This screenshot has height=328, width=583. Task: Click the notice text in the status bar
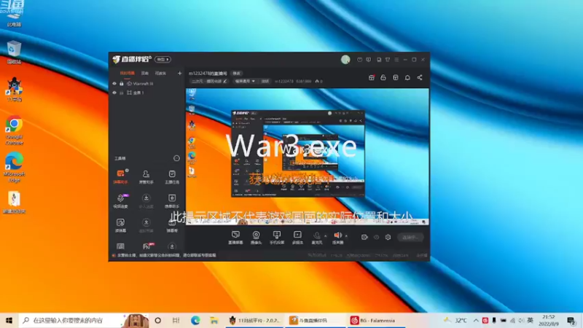point(167,256)
